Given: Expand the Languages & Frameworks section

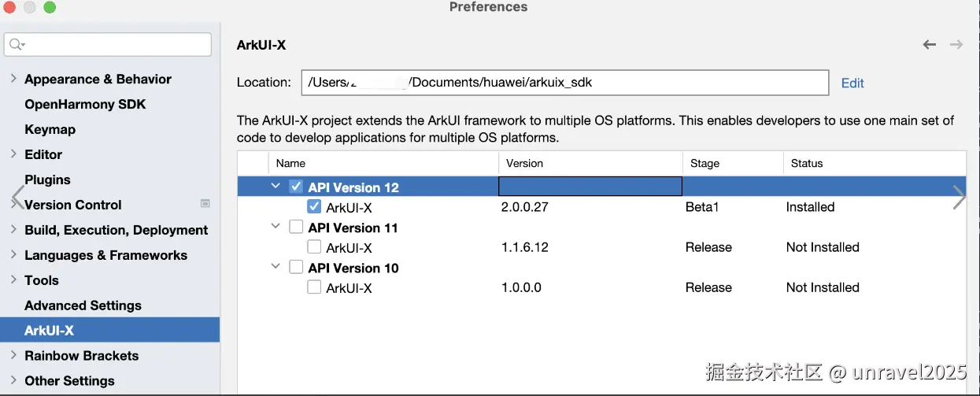Looking at the screenshot, I should pos(13,255).
